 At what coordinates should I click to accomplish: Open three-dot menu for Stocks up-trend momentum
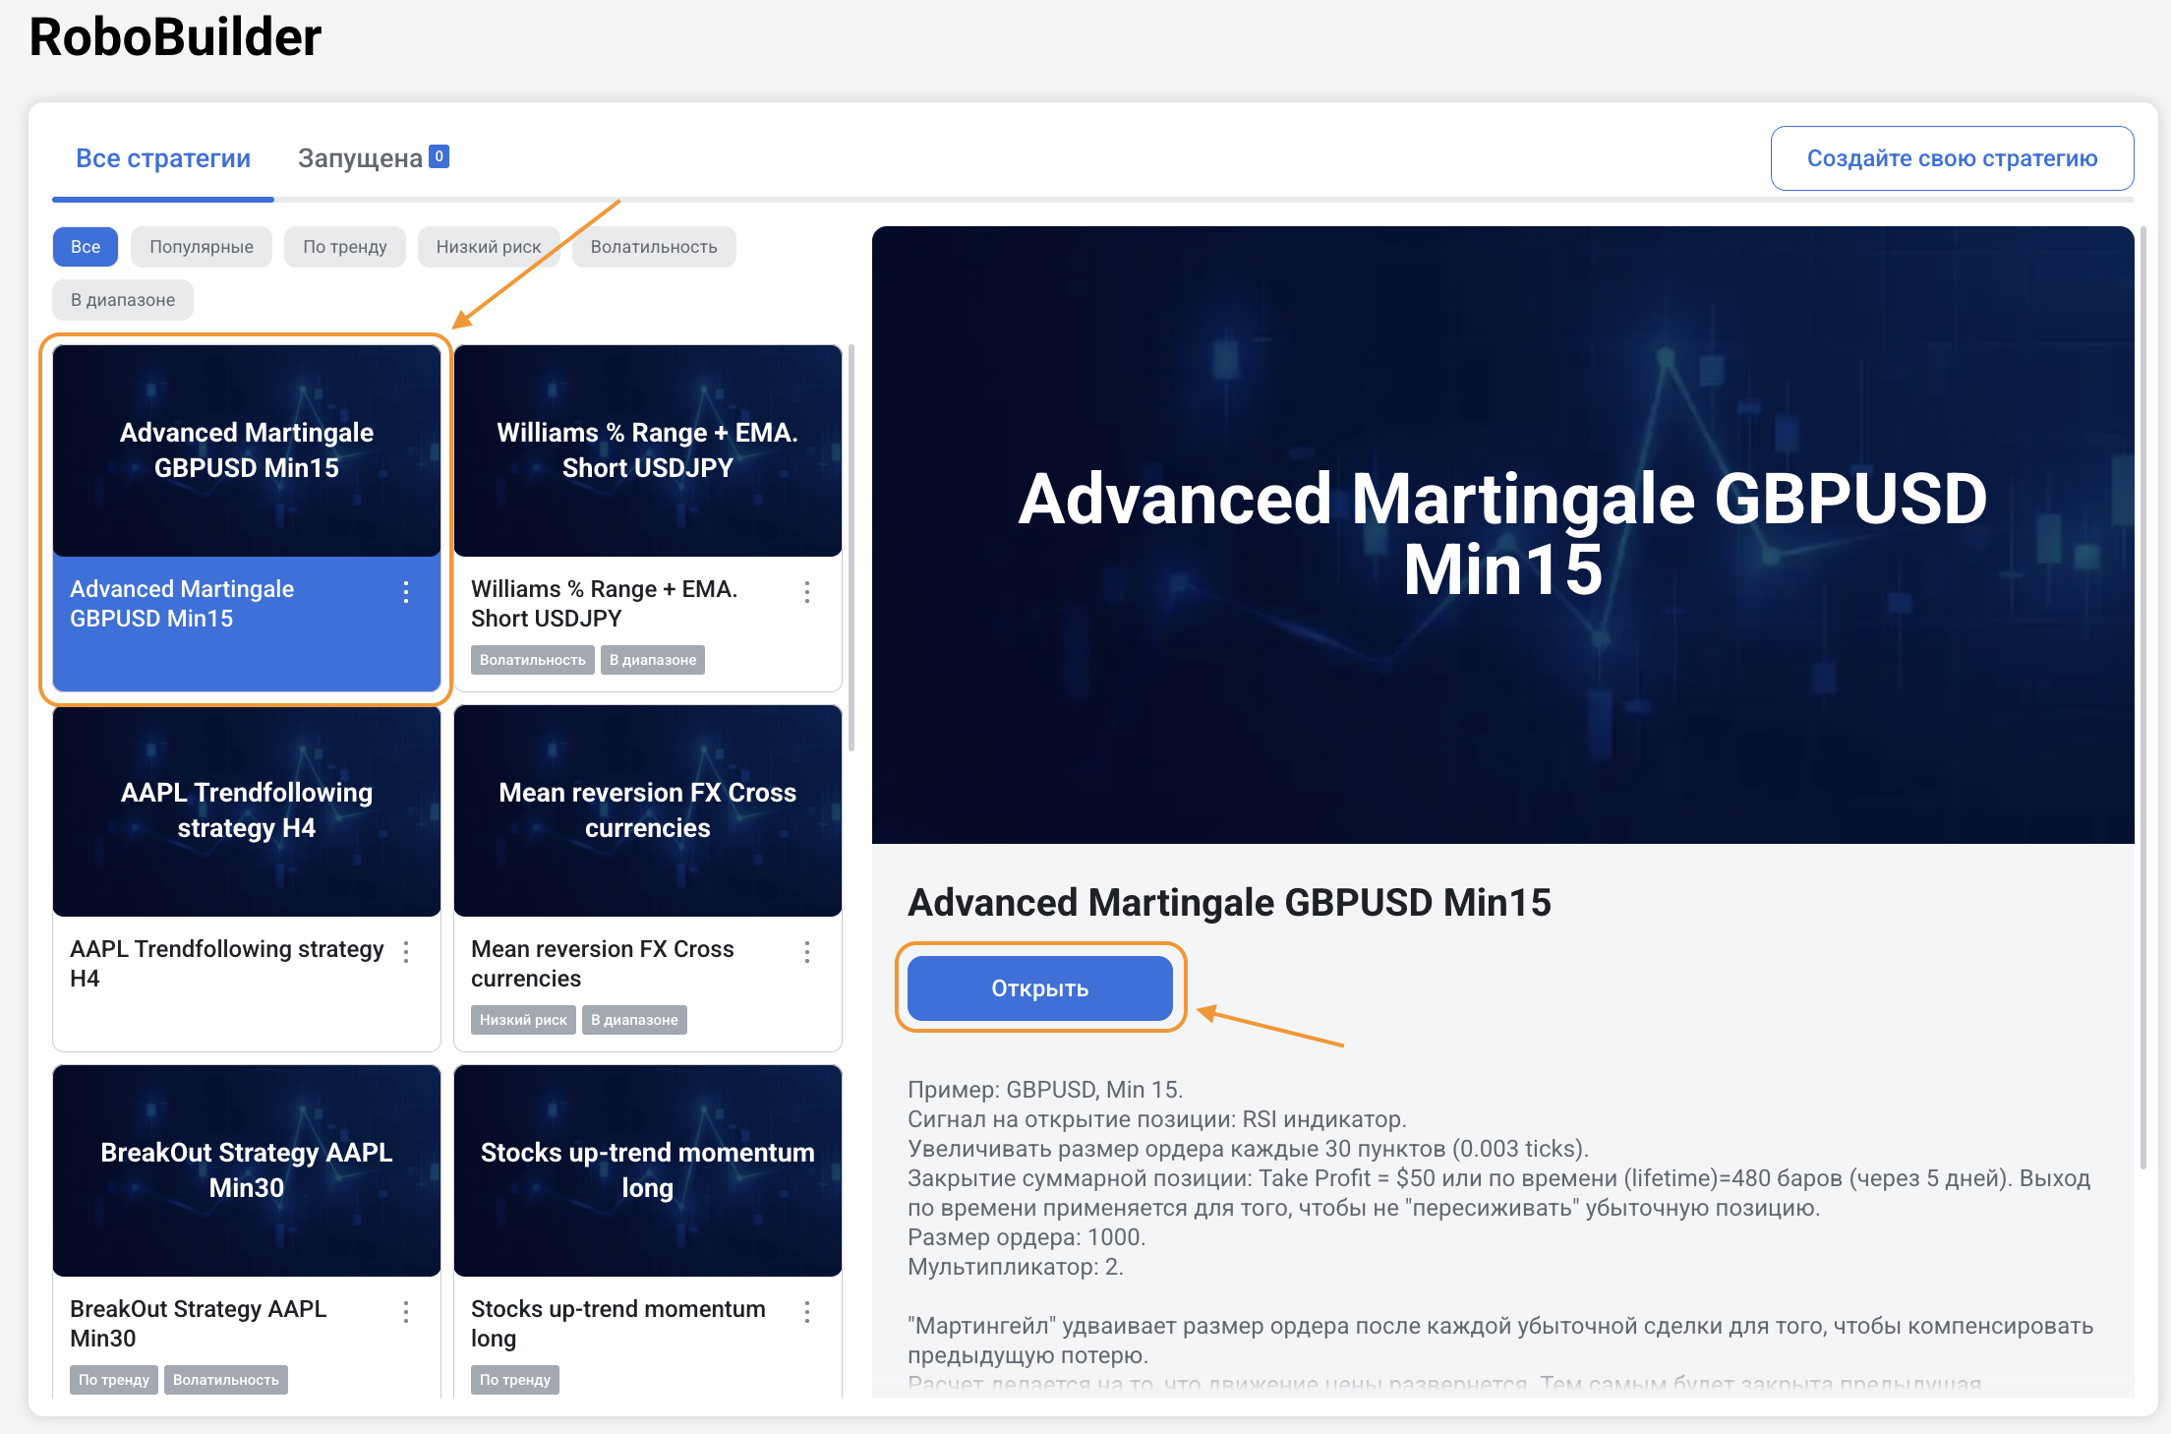[x=807, y=1312]
